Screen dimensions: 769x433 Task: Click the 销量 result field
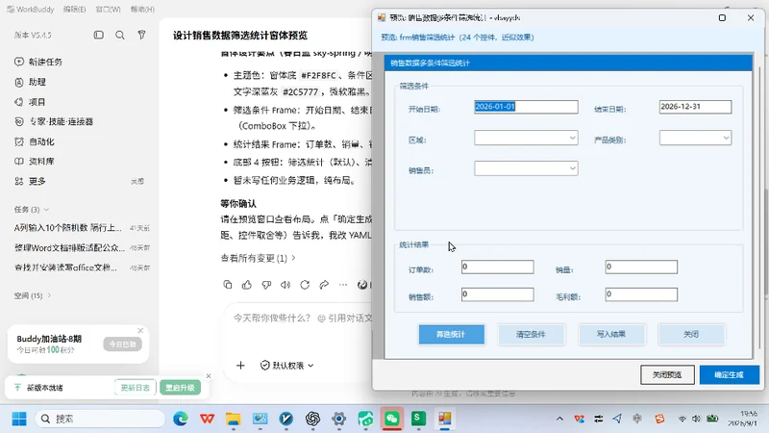641,267
